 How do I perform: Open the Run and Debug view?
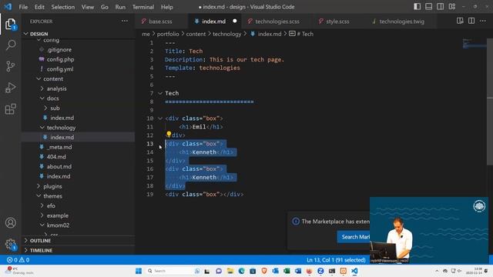10,88
